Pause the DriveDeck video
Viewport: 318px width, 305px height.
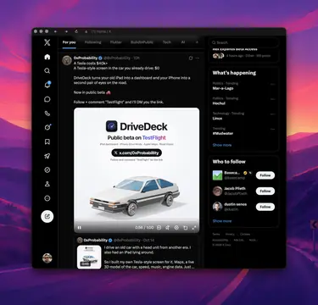[80, 227]
